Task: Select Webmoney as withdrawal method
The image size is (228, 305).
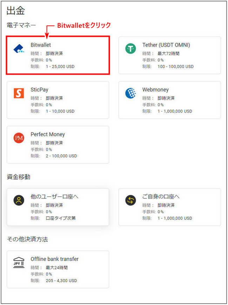Action: [x=170, y=100]
